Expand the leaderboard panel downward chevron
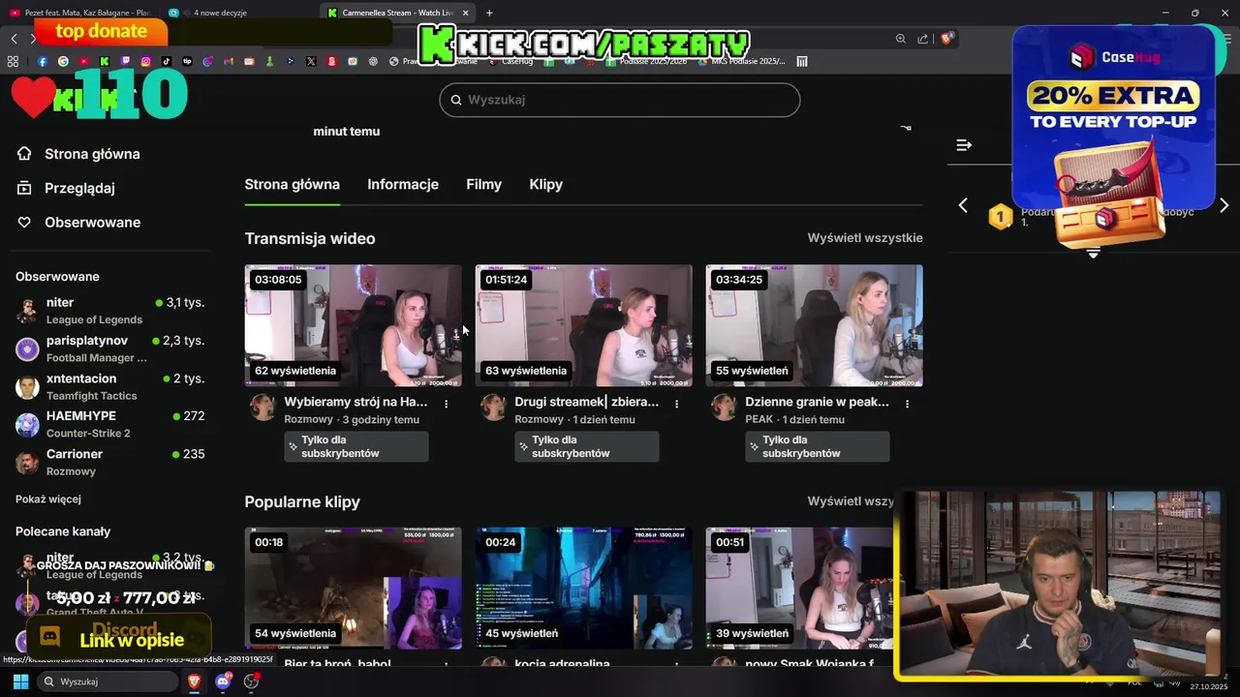The height and width of the screenshot is (697, 1240). point(1093,254)
